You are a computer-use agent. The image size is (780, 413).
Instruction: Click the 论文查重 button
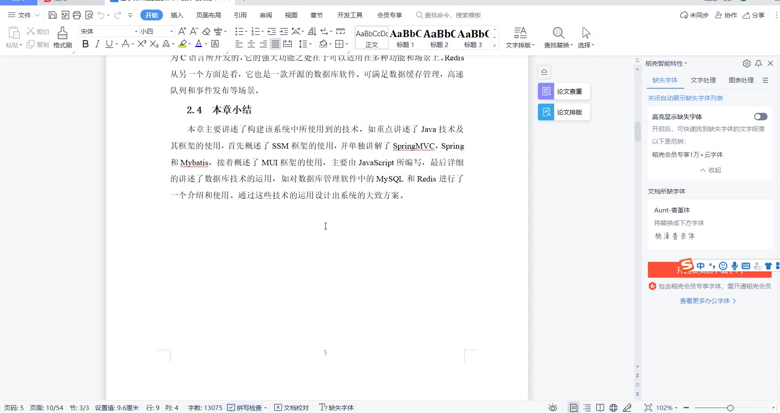(x=564, y=91)
